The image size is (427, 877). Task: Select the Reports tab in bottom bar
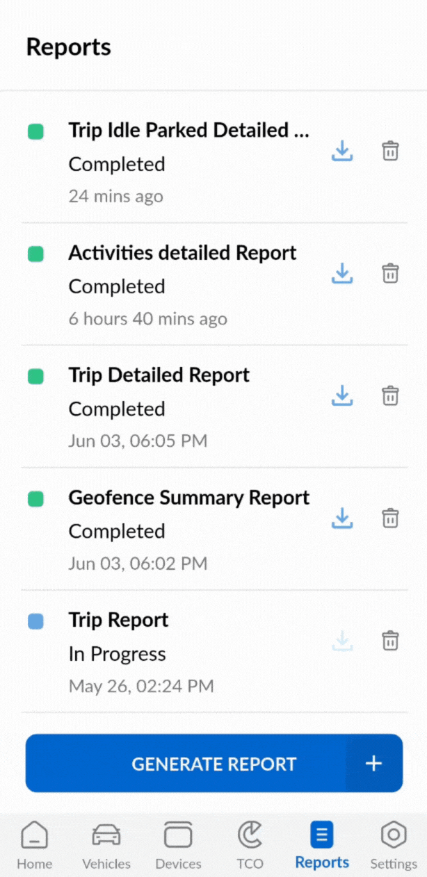click(x=322, y=844)
